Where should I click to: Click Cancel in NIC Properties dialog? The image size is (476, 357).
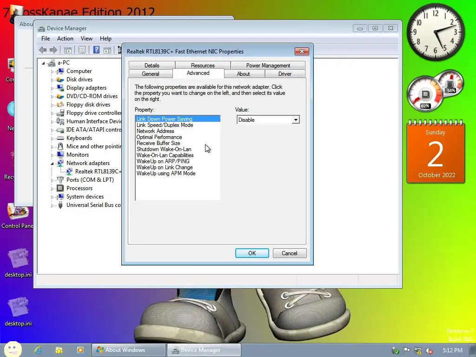pyautogui.click(x=290, y=253)
